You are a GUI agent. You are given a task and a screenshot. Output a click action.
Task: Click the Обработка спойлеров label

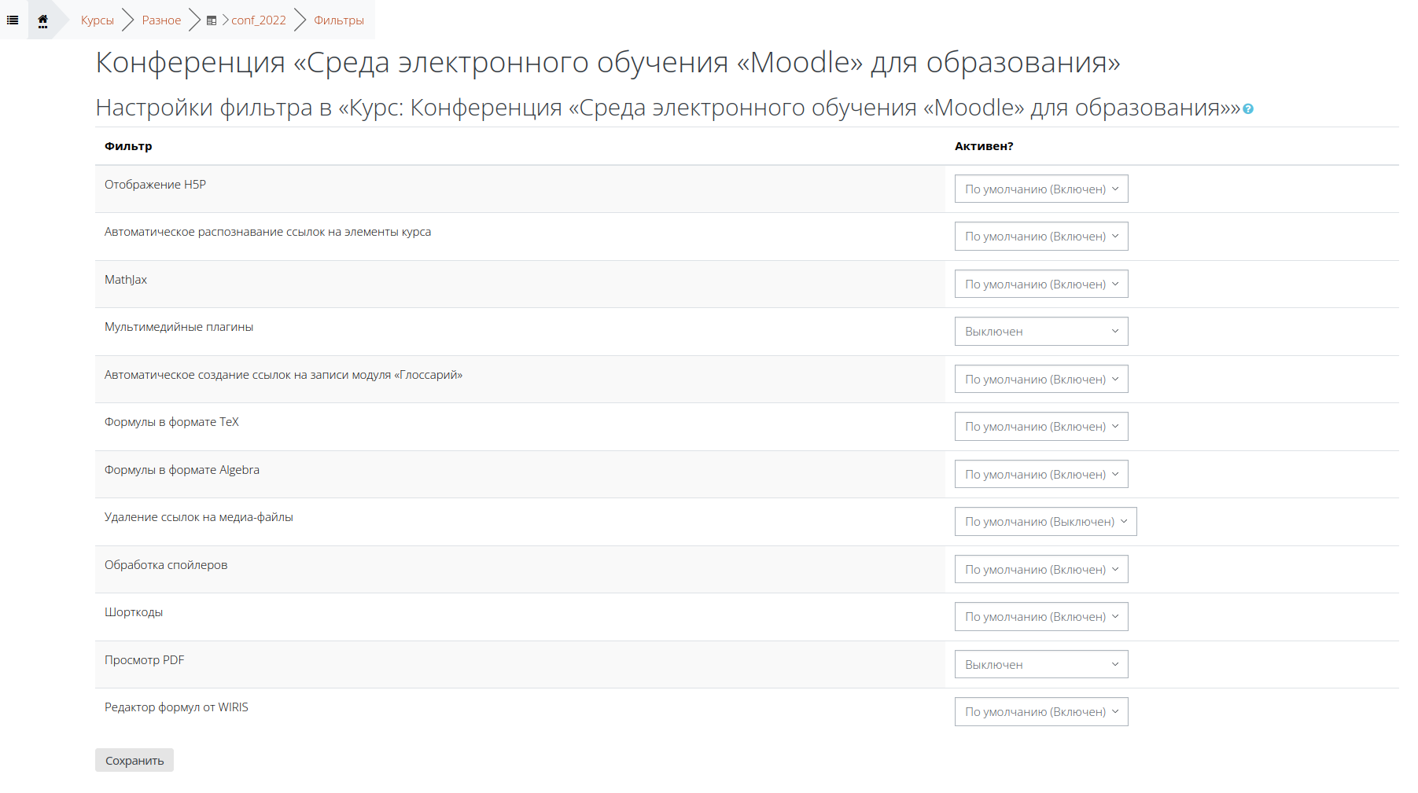(x=166, y=565)
